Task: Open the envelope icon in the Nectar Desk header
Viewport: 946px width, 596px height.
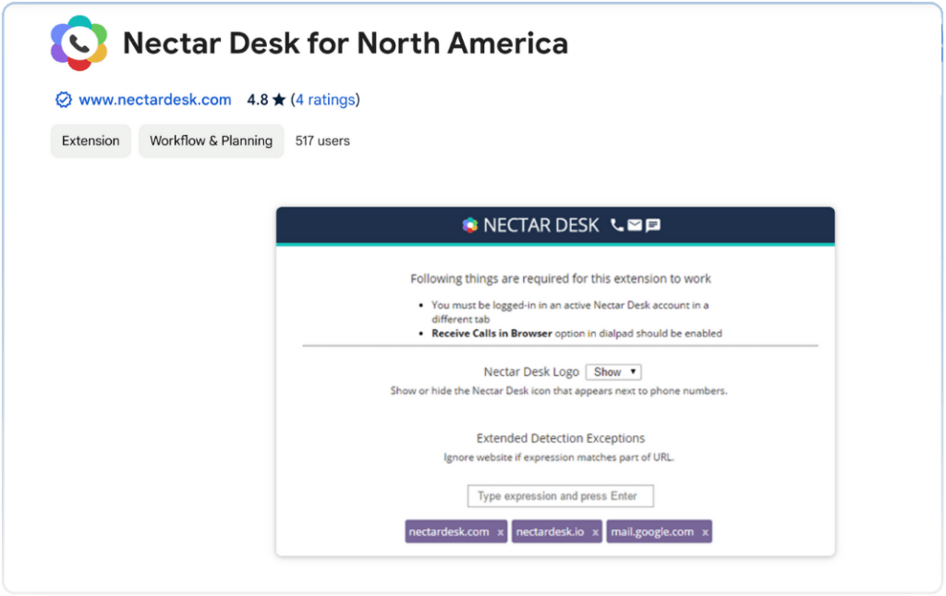Action: pos(635,225)
